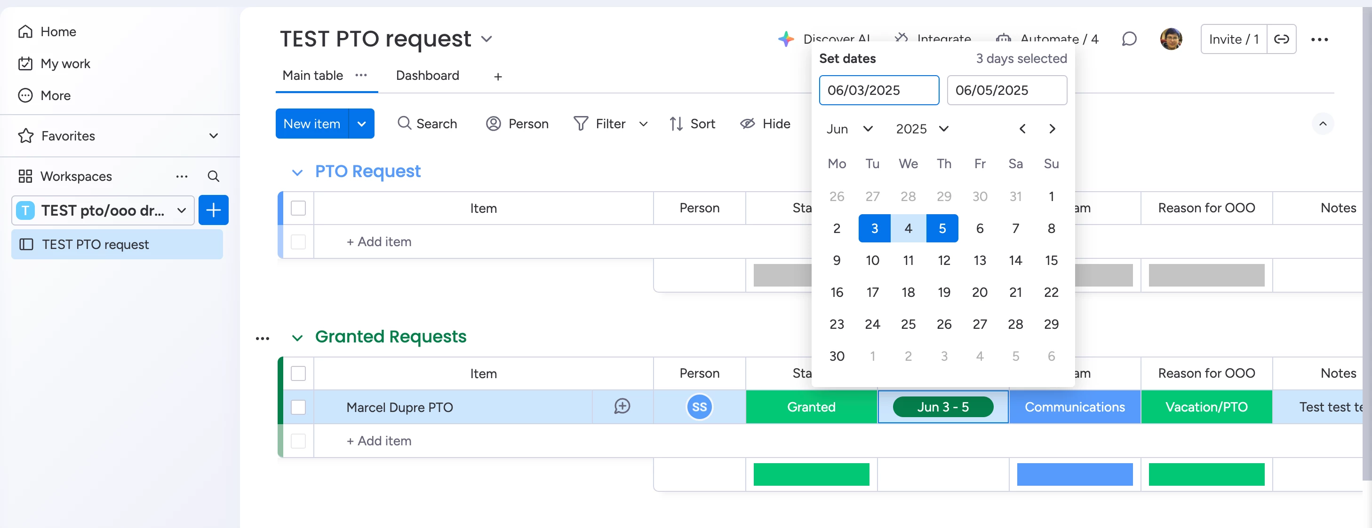Viewport: 1372px width, 528px height.
Task: Click the Favorites star icon
Action: pos(25,136)
